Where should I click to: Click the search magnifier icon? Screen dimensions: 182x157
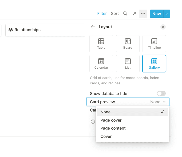tap(125, 14)
